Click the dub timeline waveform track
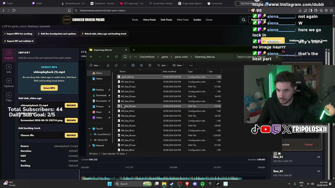 (162, 178)
